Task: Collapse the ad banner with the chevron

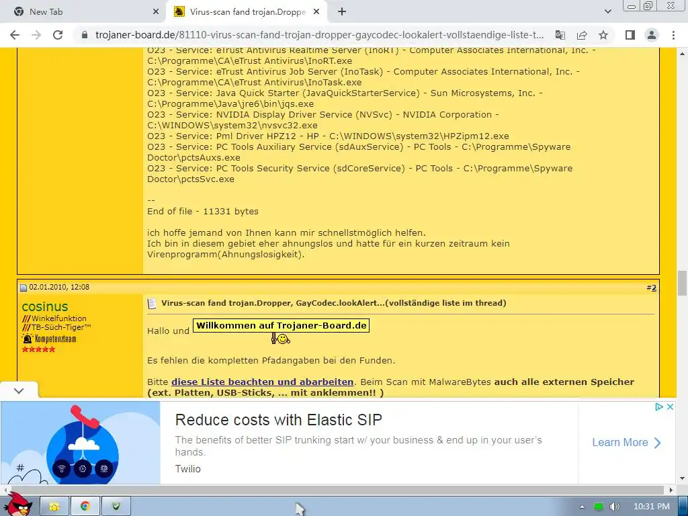Action: point(19,390)
